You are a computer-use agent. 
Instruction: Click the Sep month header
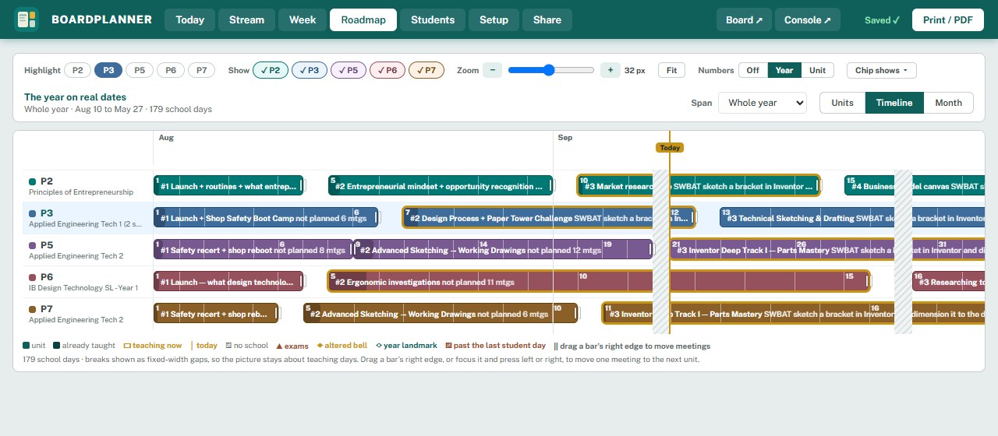pos(565,138)
